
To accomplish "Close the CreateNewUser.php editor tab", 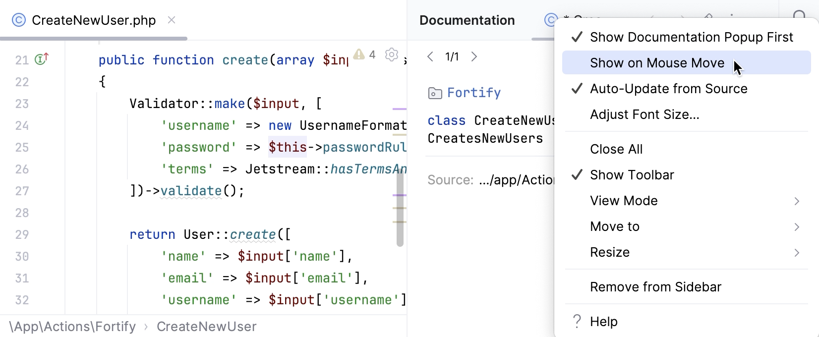I will coord(172,20).
